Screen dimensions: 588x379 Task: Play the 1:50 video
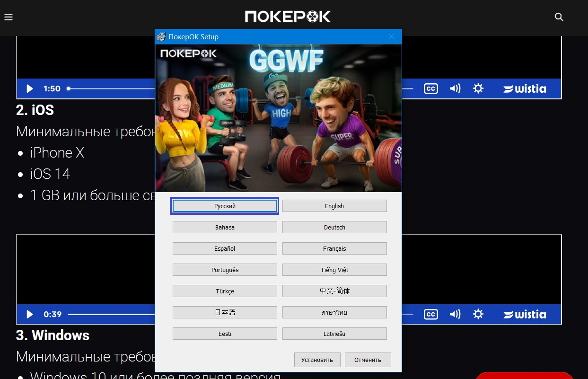tap(30, 88)
